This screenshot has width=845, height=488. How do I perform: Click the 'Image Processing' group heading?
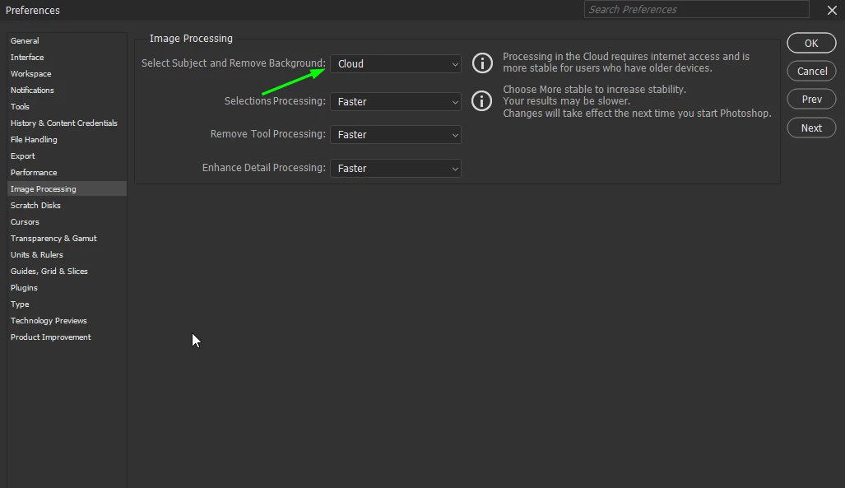191,39
